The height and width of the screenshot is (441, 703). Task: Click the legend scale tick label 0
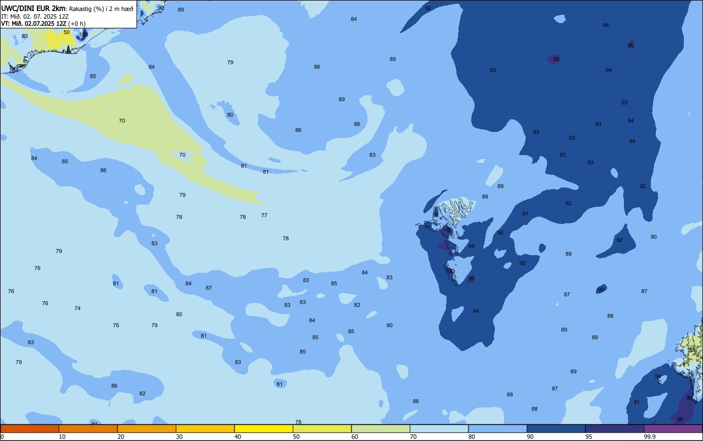2,437
